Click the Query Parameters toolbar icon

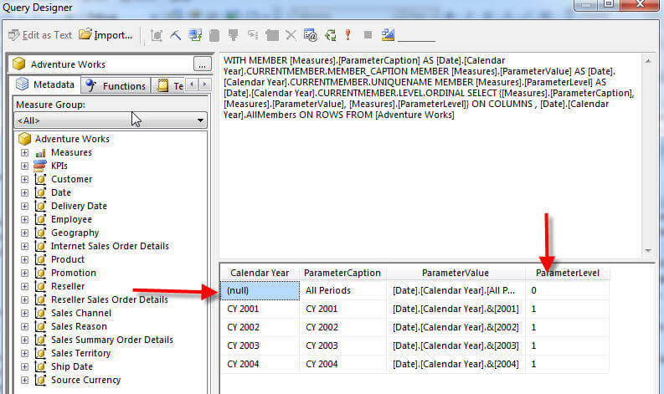click(x=310, y=35)
